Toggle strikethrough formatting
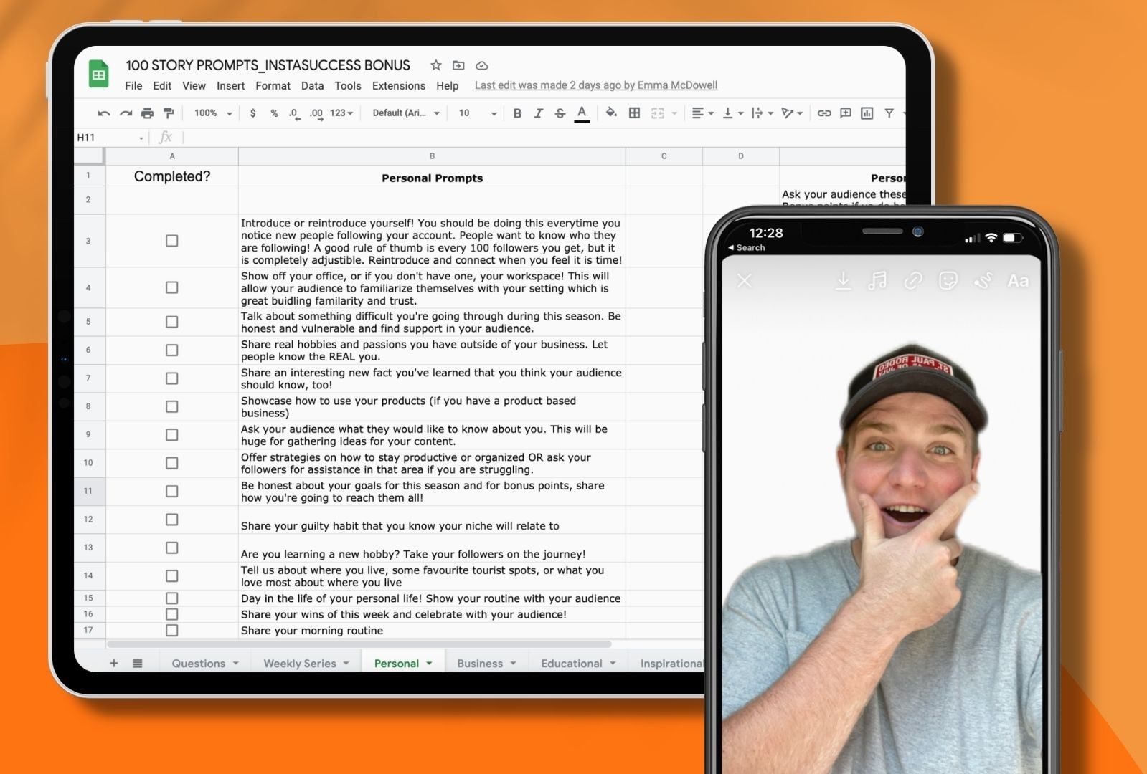 (x=560, y=113)
